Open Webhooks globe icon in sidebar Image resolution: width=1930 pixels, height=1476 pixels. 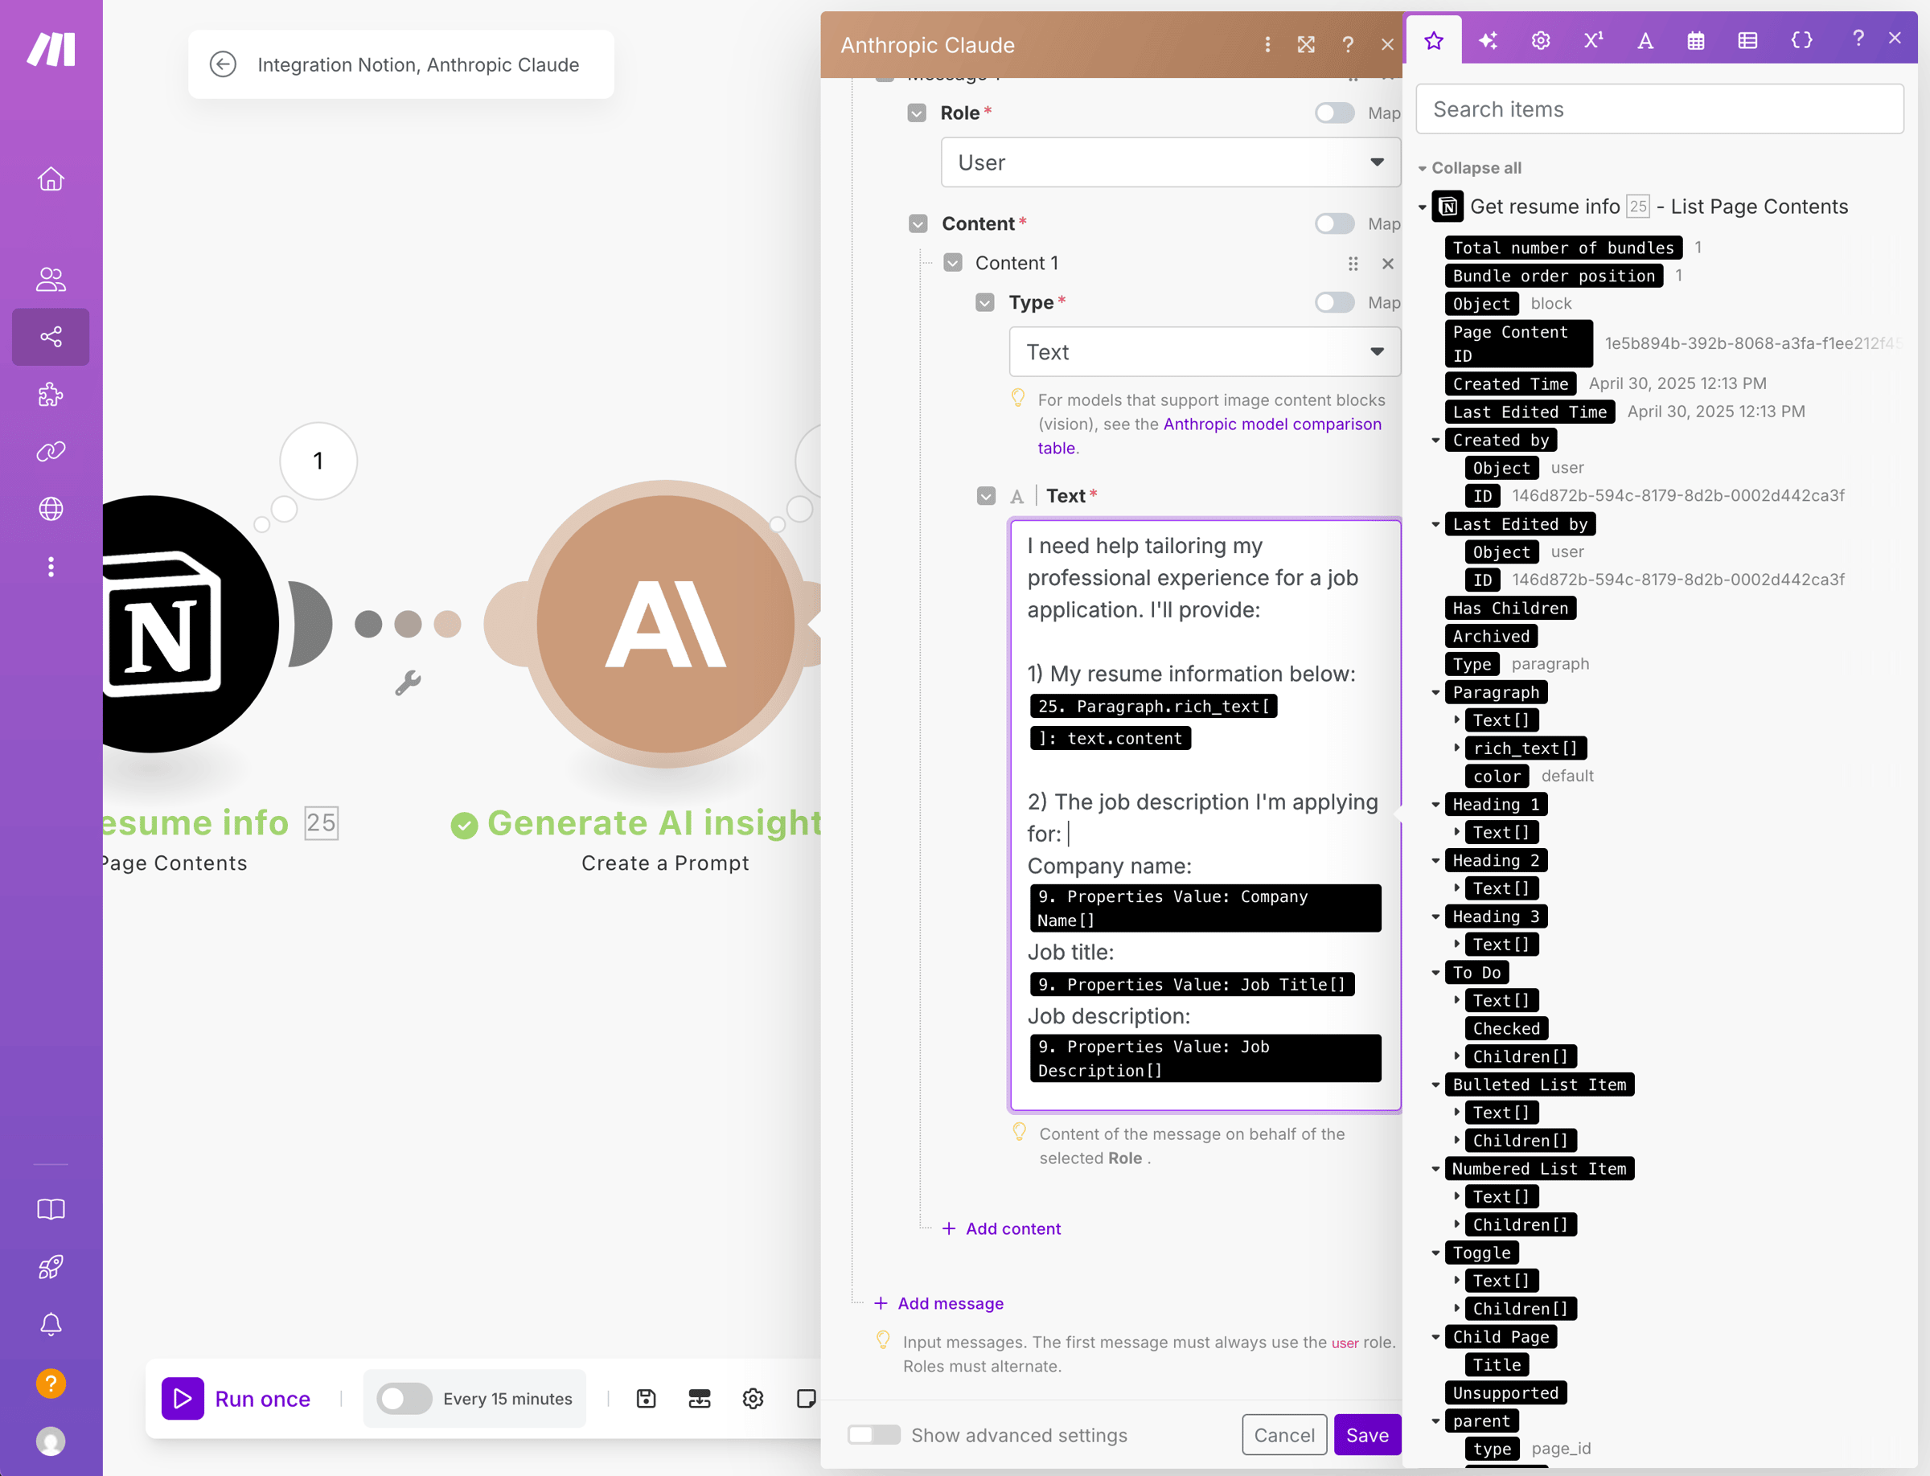(51, 509)
